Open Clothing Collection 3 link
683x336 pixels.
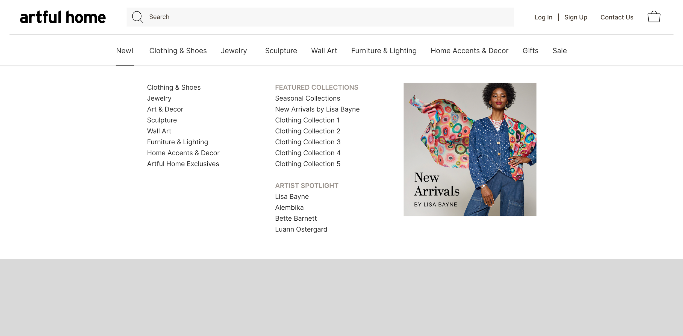pyautogui.click(x=308, y=142)
